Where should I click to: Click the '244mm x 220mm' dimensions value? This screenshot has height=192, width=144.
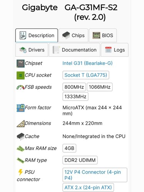[83, 123]
